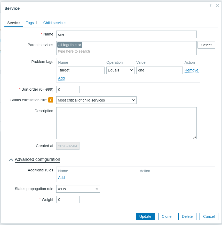Screen dimensions: 222x225
Task: Click the Delete button
Action: (x=187, y=216)
